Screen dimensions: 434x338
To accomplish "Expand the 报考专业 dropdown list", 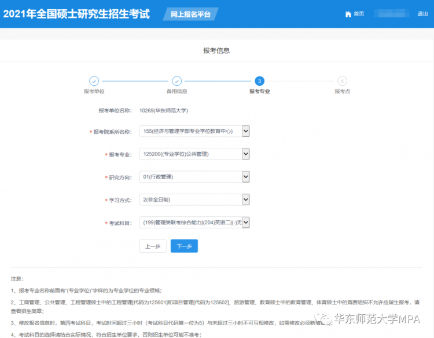I will coord(194,154).
